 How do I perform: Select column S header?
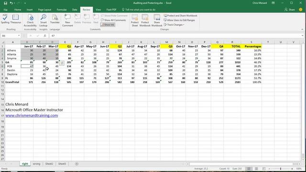(x=251, y=42)
